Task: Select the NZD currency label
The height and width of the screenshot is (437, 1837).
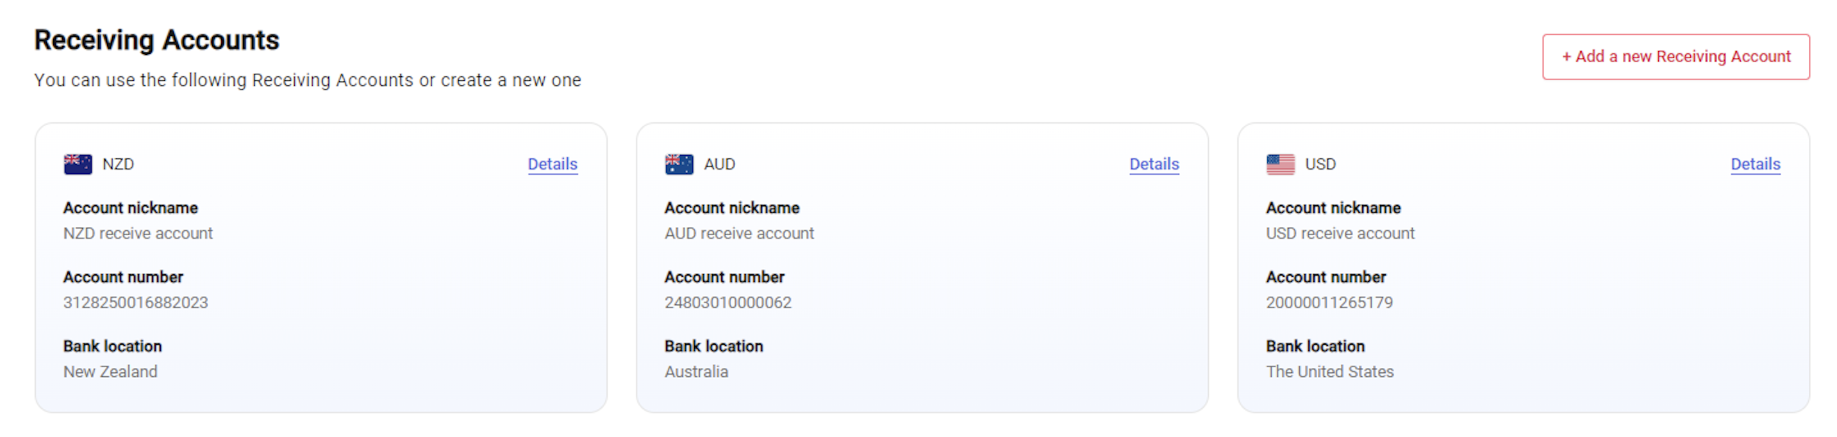Action: click(118, 164)
